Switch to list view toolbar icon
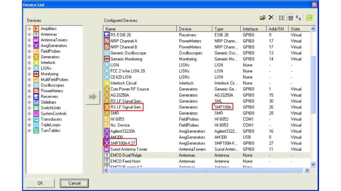The image size is (341, 191). pos(282,18)
